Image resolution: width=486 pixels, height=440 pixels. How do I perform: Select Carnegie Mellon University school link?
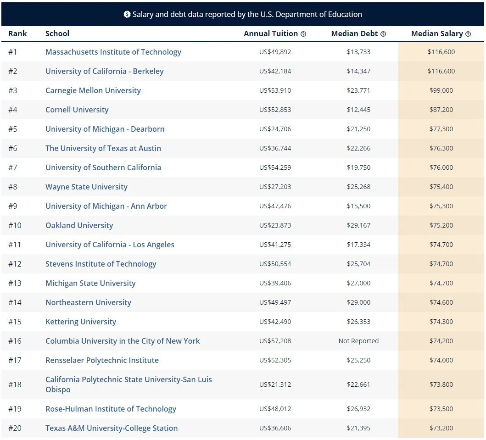coord(93,90)
